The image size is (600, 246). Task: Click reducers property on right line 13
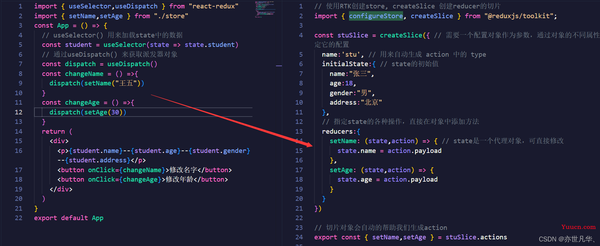[x=337, y=132]
